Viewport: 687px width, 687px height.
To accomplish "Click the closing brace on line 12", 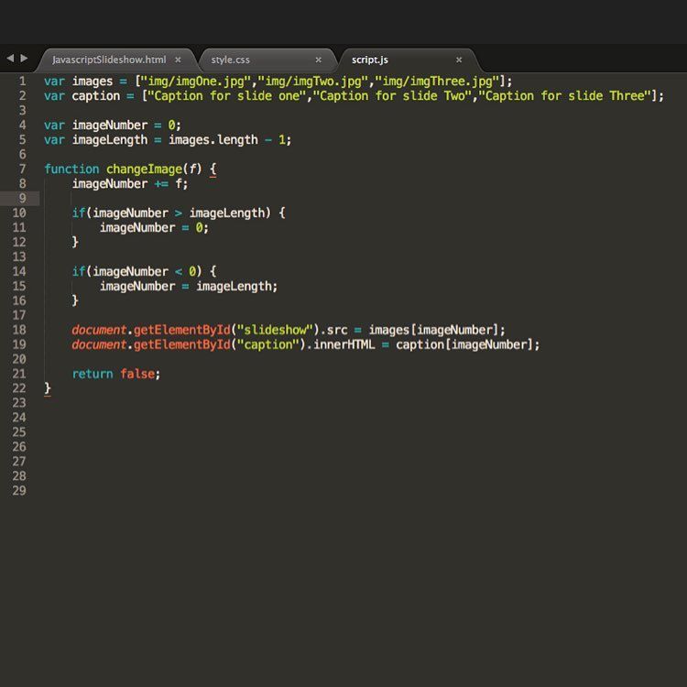I will coord(75,242).
